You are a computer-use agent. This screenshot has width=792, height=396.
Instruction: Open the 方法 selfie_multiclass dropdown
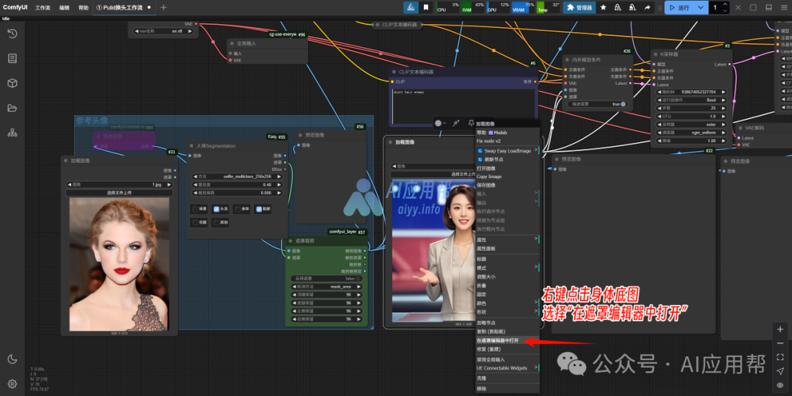coord(238,177)
